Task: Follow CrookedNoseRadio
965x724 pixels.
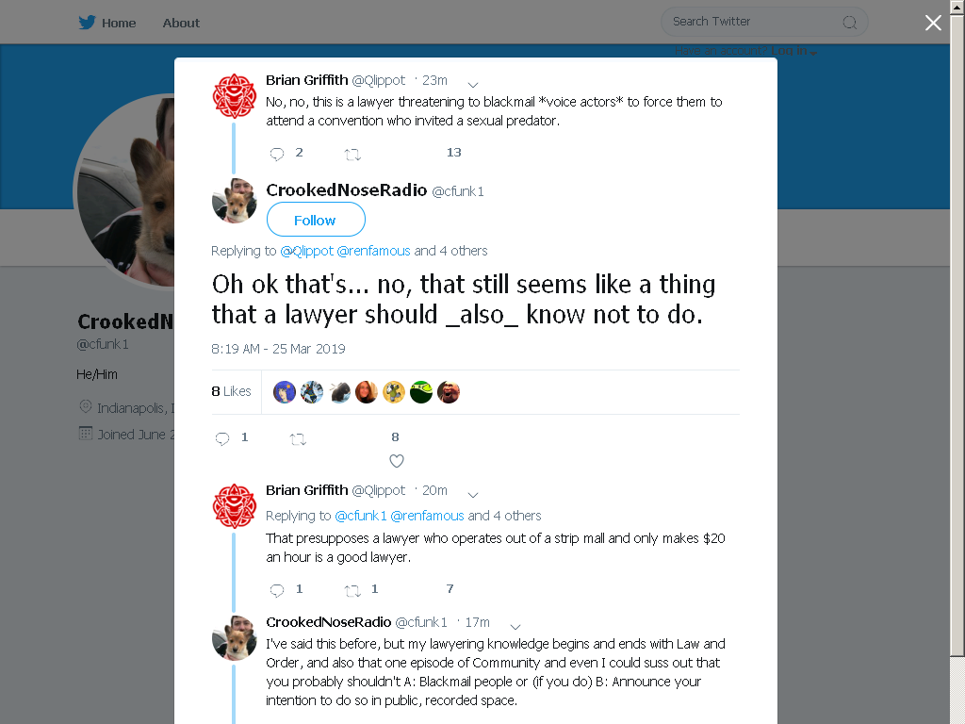Action: click(x=316, y=219)
